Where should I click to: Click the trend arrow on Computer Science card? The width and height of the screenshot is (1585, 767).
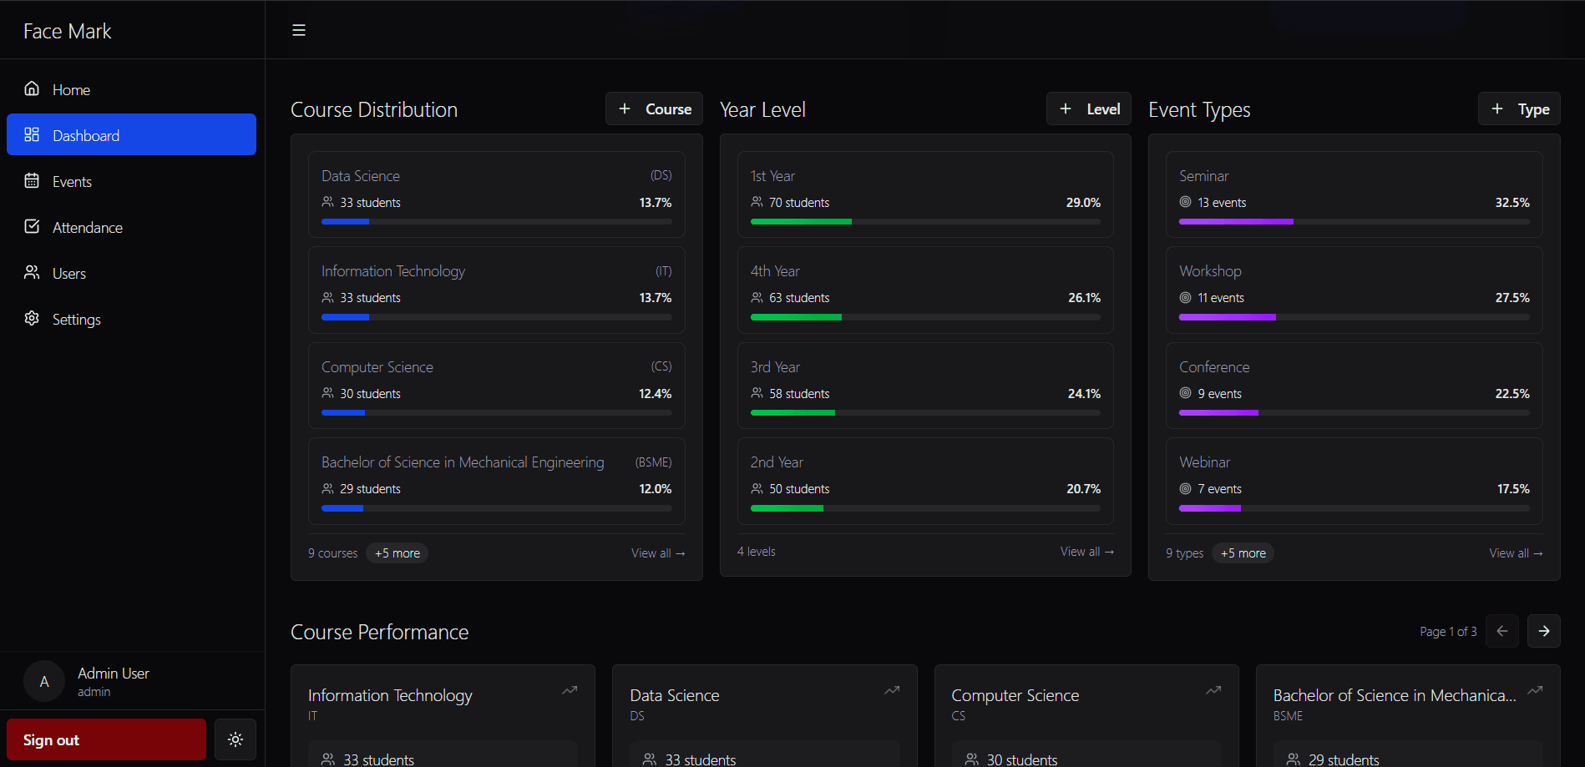coord(1213,690)
